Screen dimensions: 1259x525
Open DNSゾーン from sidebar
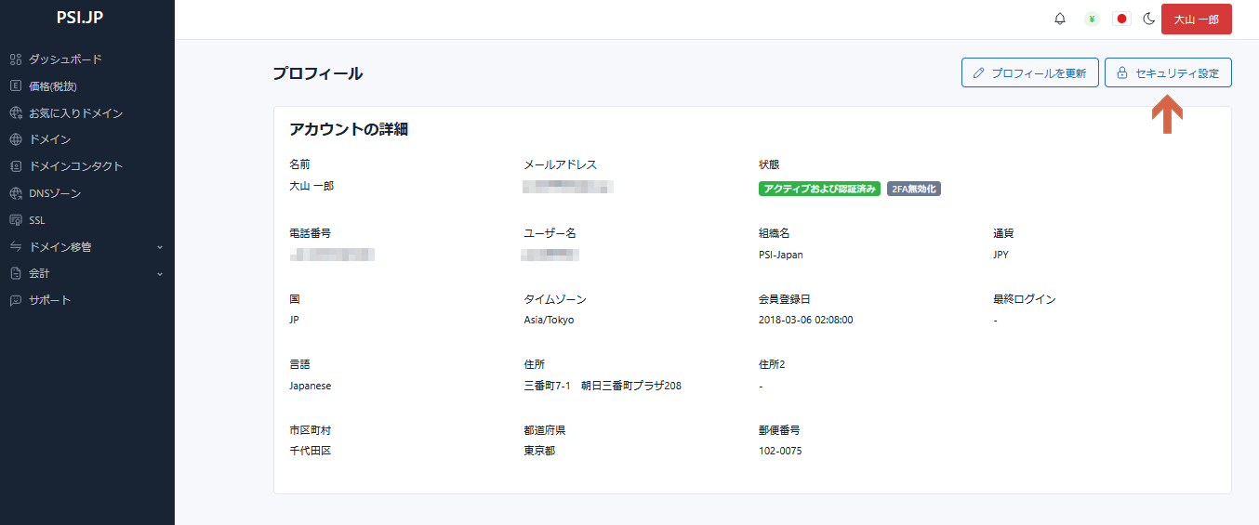tap(55, 193)
